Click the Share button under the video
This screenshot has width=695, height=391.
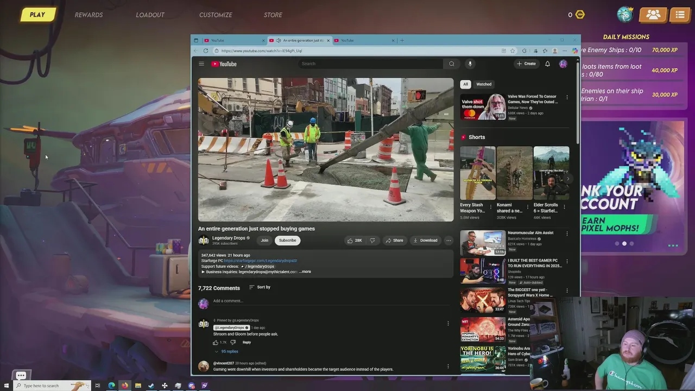pos(394,240)
